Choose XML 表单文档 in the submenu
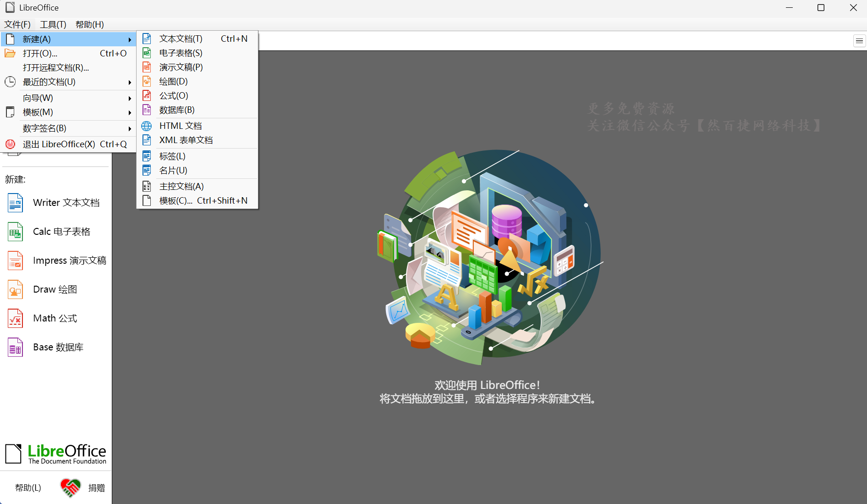 (x=198, y=140)
